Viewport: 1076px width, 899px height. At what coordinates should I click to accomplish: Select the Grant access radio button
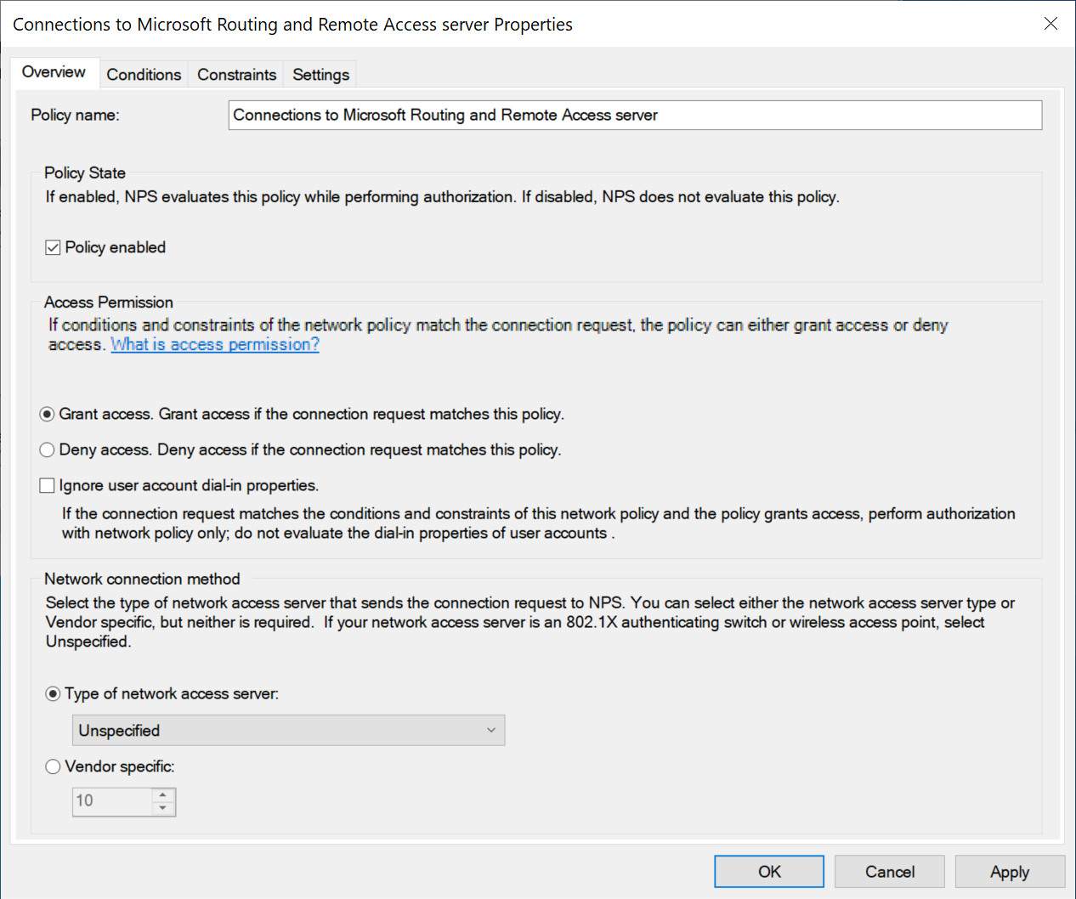tap(48, 415)
